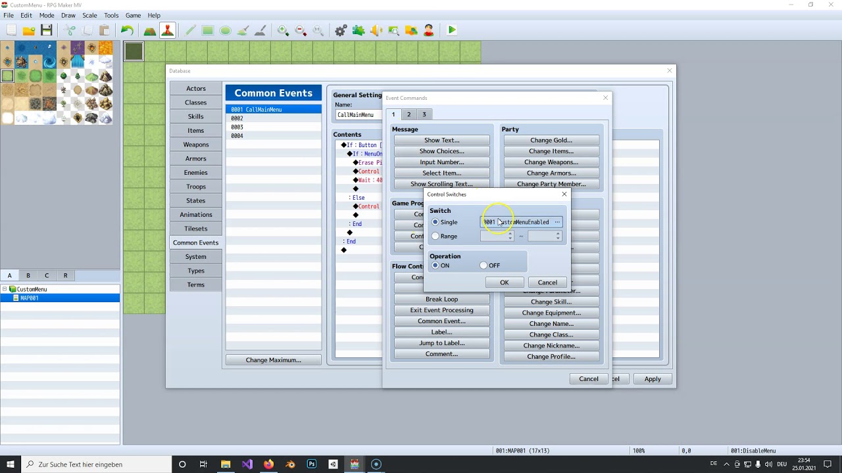The width and height of the screenshot is (842, 473).
Task: Click the Zoom In magnifier icon
Action: tap(283, 30)
